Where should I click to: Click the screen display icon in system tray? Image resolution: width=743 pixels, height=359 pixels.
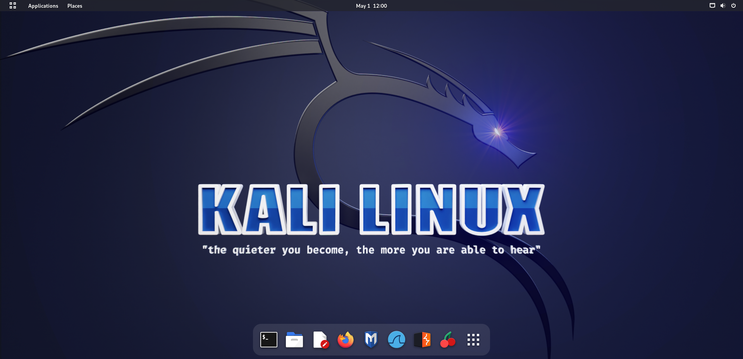pos(712,6)
